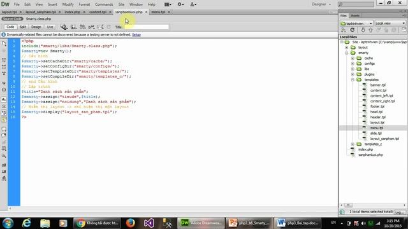
Task: Click the Source Code button
Action: tap(12, 18)
